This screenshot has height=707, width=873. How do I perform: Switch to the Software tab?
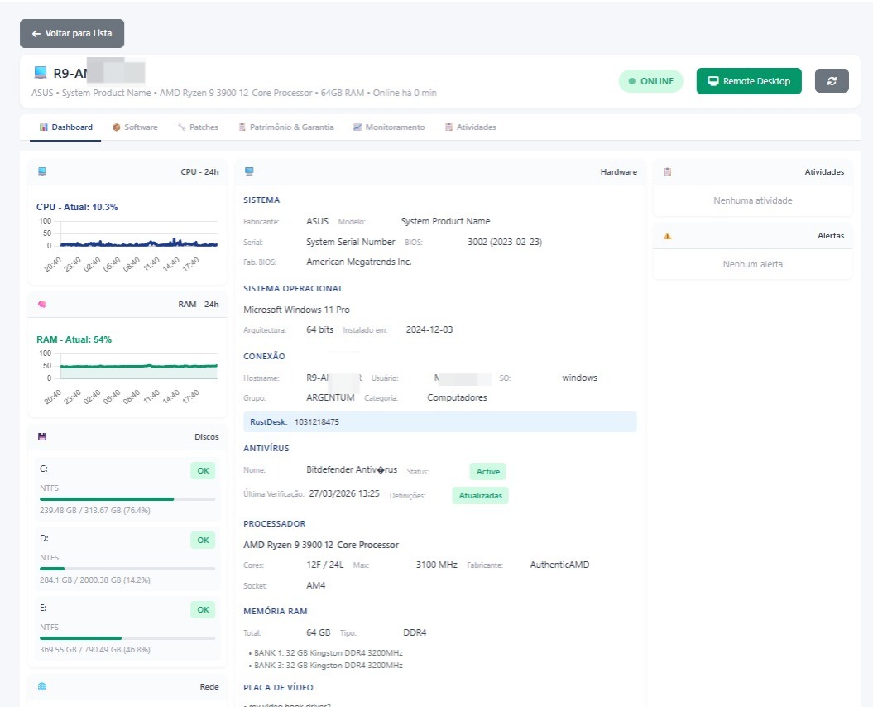[135, 127]
